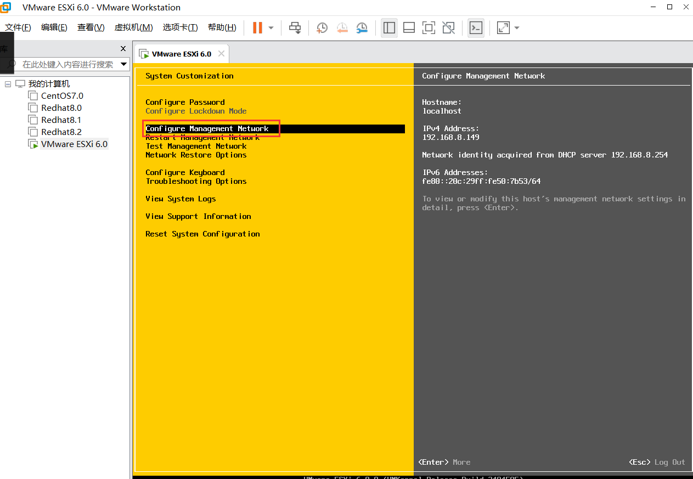Open the library search filter dropdown
The image size is (693, 479).
tap(123, 64)
